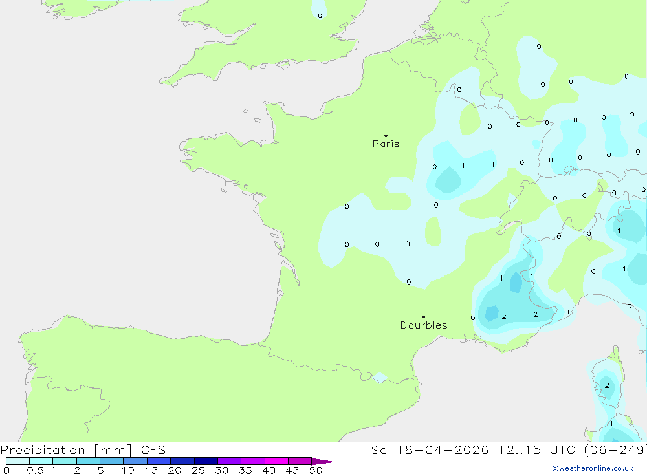Click the 'Precipitation [mm]' title text
This screenshot has width=647, height=474.
coord(66,450)
